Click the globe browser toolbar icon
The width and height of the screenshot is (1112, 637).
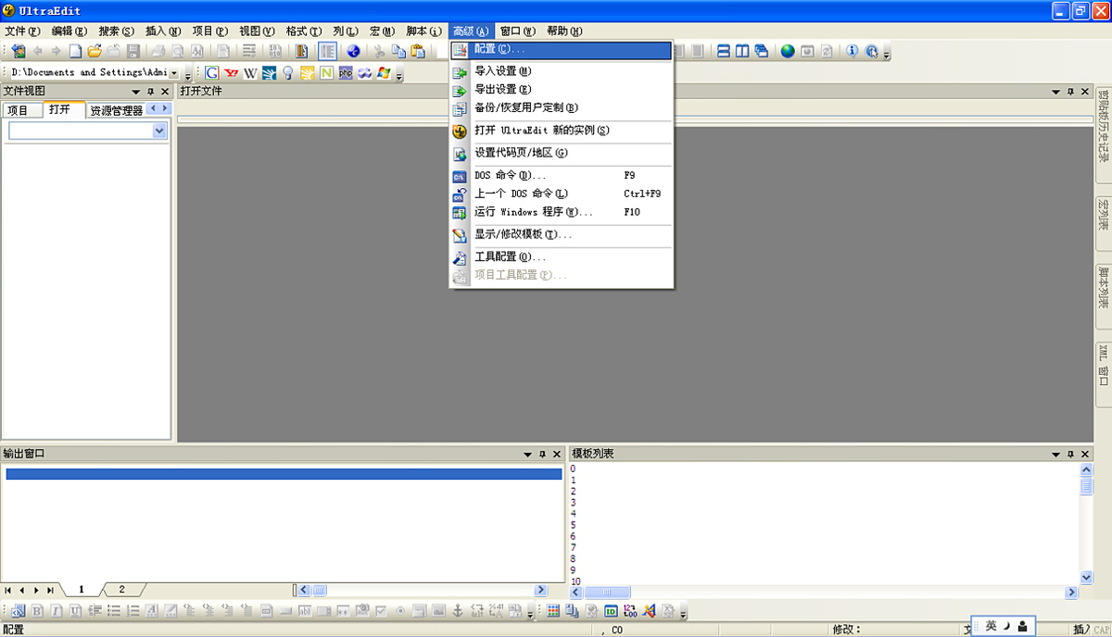787,52
